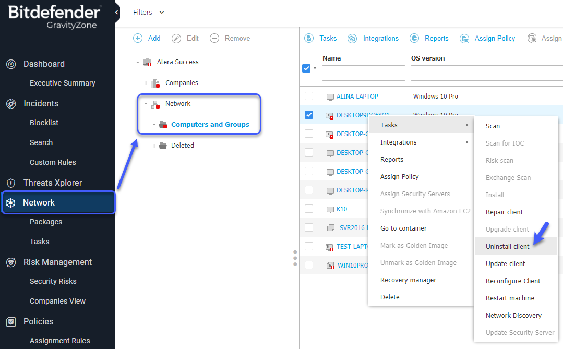
Task: Collapse the Network tree node
Action: coord(146,104)
